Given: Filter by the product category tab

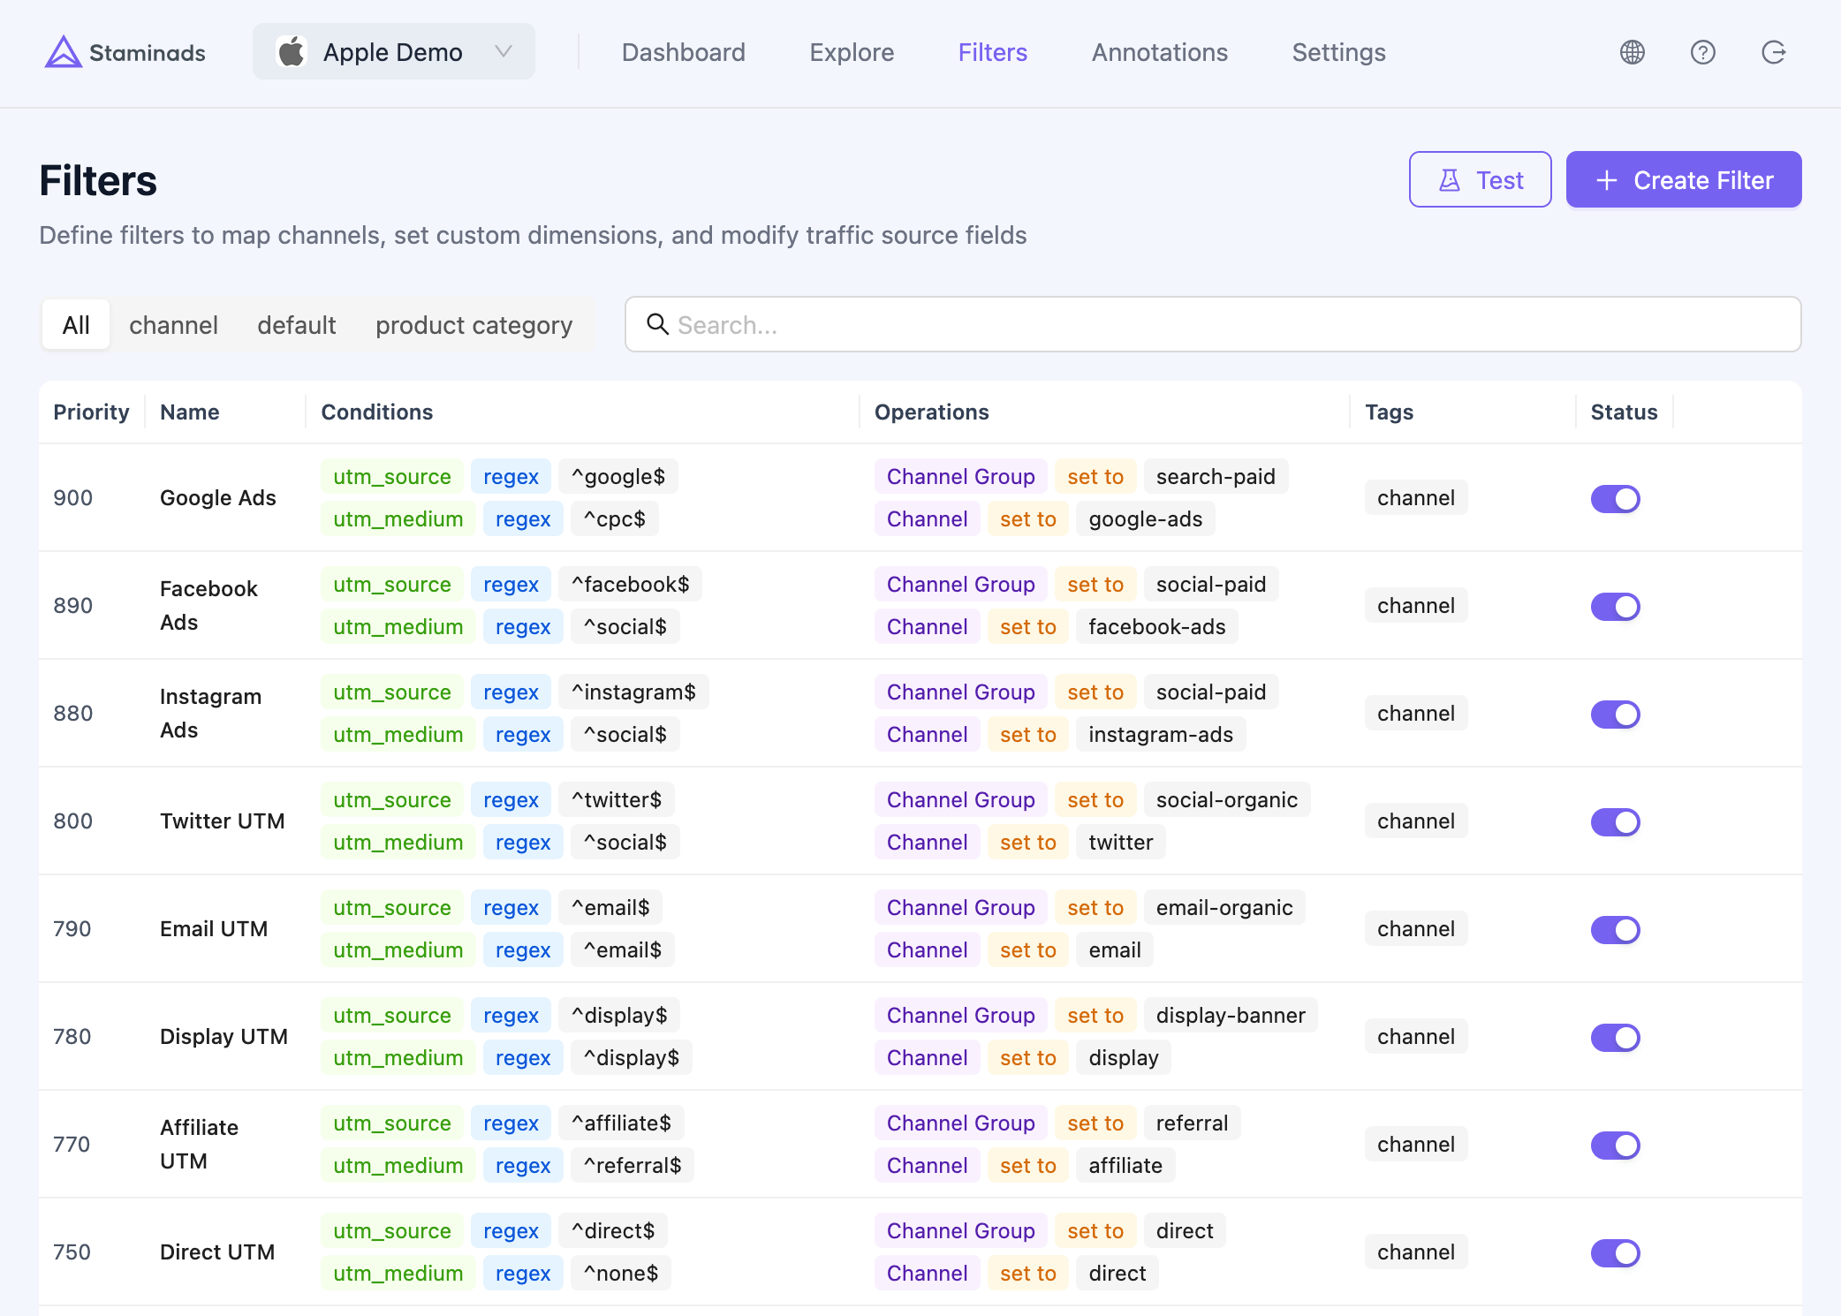Looking at the screenshot, I should [474, 325].
